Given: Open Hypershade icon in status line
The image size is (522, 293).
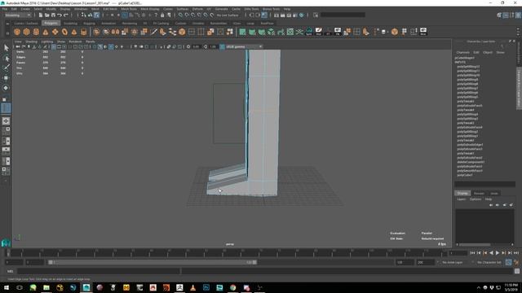Looking at the screenshot, I should pos(302,15).
